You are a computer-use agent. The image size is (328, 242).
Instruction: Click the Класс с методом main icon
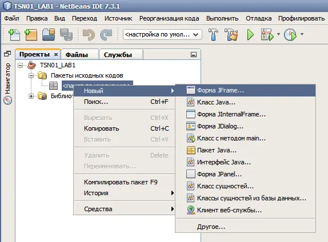pos(191,138)
